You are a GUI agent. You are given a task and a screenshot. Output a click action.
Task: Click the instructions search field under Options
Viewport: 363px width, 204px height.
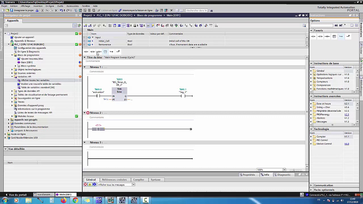[x=322, y=25]
